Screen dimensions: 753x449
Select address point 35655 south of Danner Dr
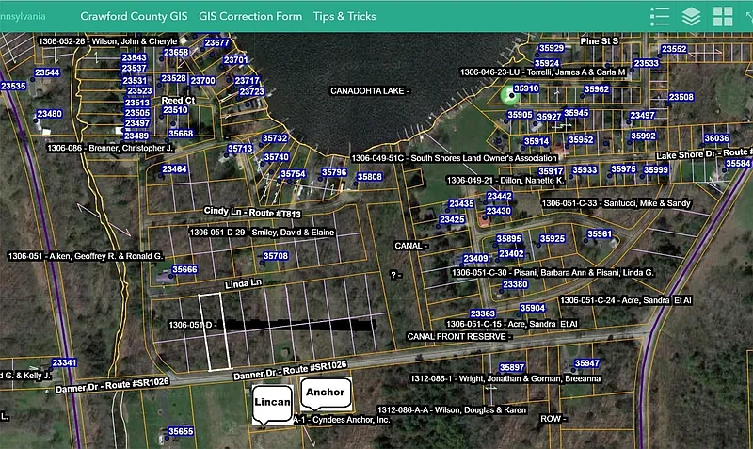tap(181, 431)
